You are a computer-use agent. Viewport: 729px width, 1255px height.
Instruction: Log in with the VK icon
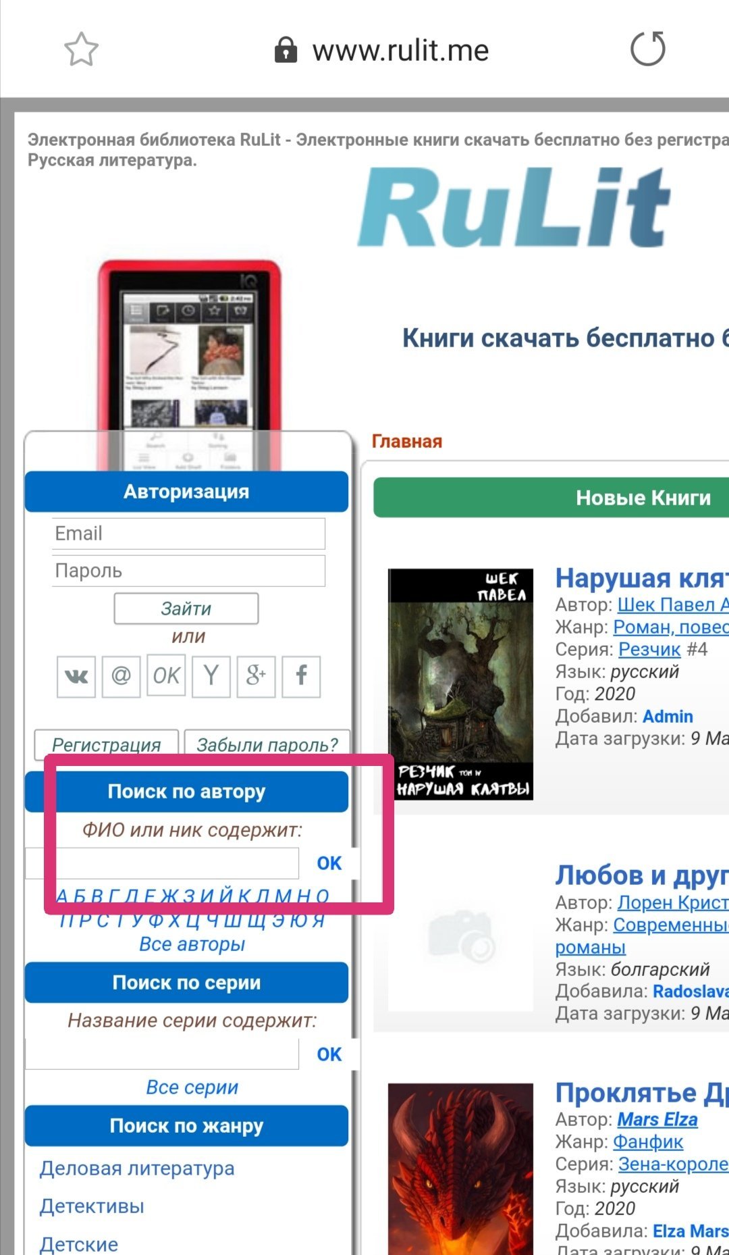pos(76,676)
